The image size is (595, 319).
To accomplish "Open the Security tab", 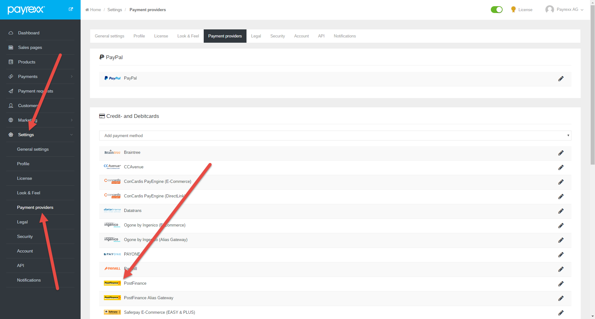I will coord(278,36).
